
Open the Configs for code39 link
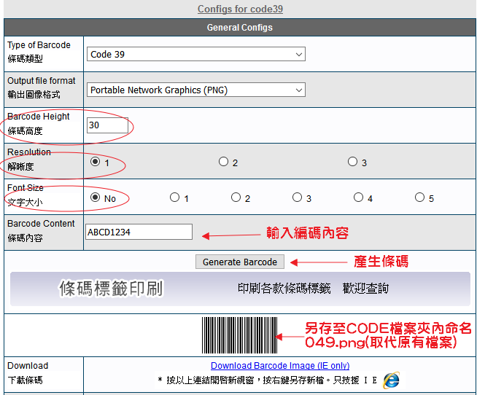point(240,9)
